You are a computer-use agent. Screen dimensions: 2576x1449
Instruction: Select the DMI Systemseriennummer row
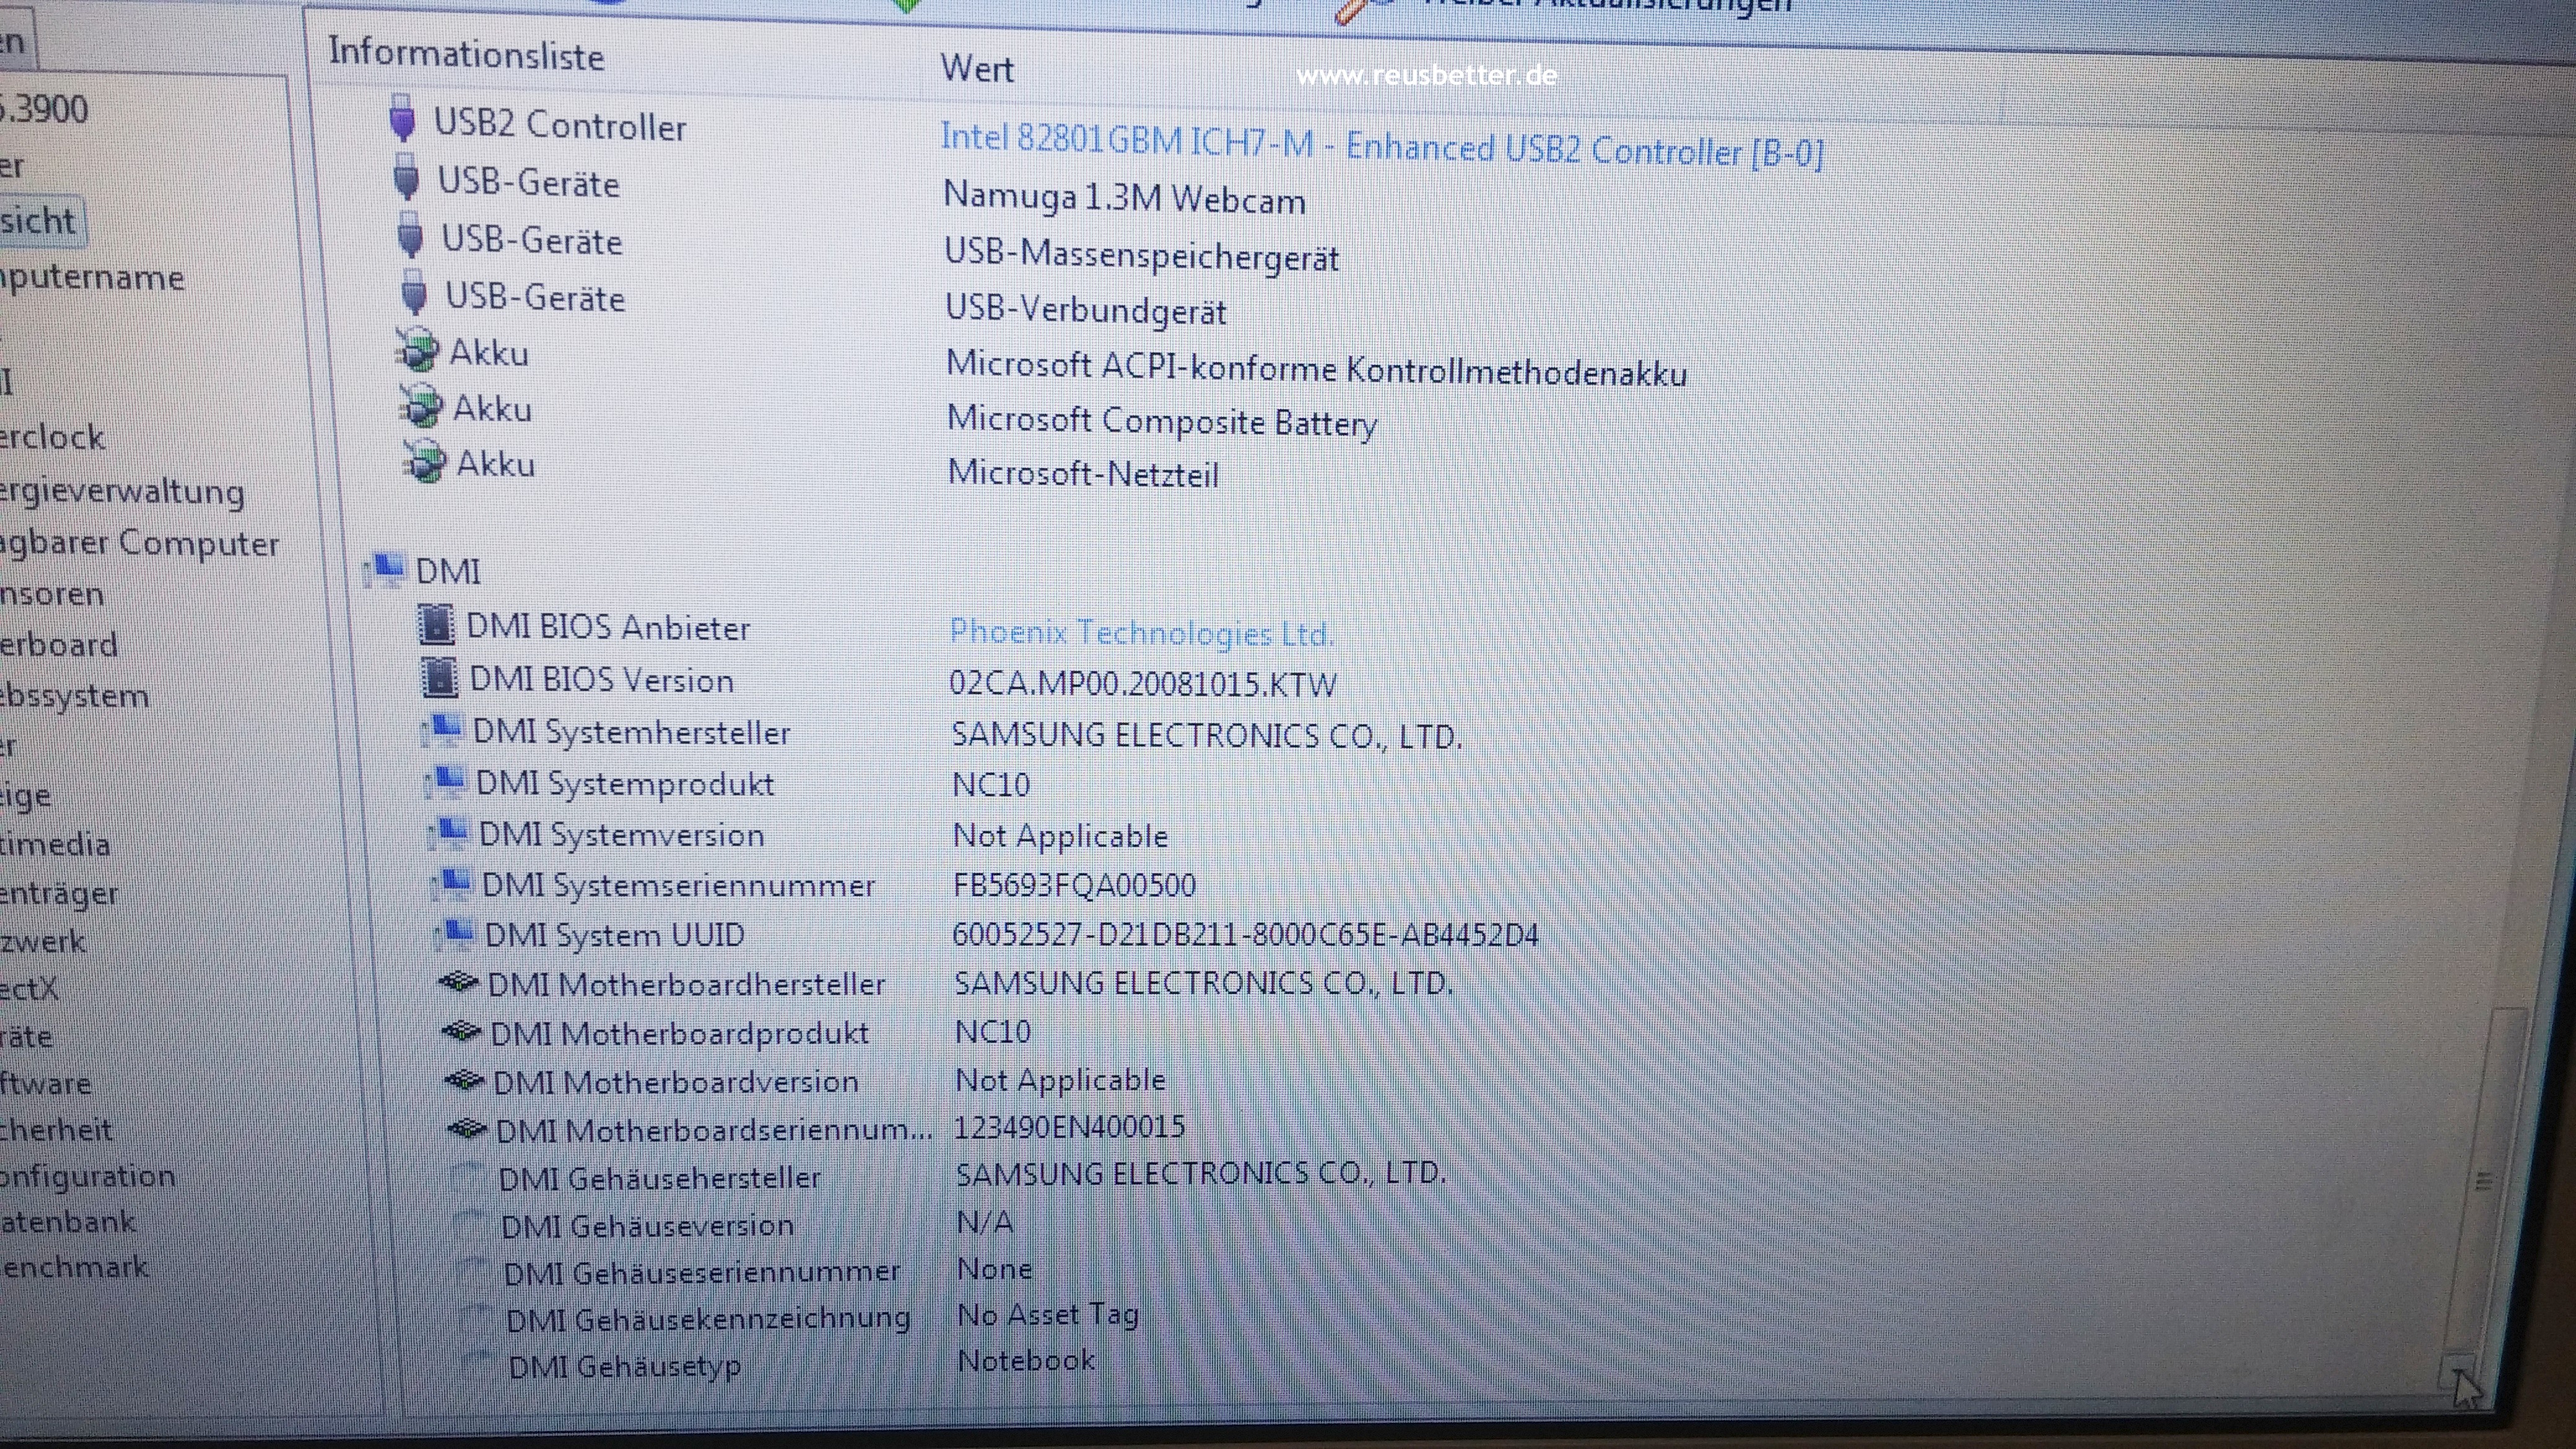[678, 885]
